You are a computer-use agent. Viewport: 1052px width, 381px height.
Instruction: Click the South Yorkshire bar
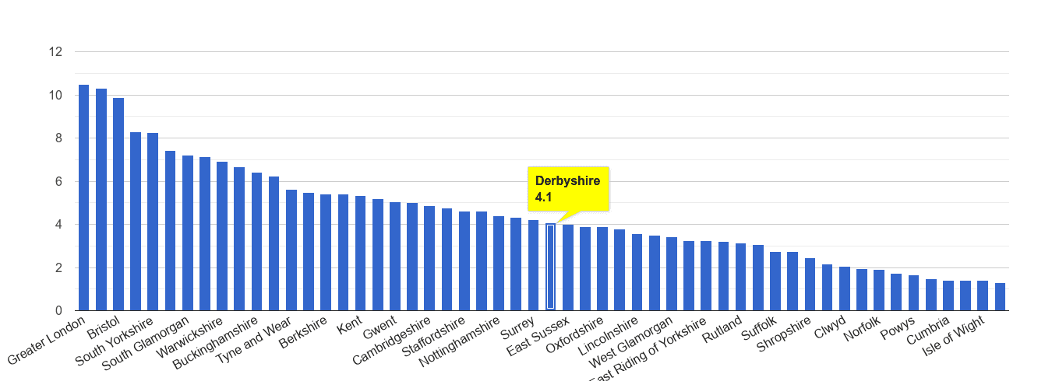[153, 222]
